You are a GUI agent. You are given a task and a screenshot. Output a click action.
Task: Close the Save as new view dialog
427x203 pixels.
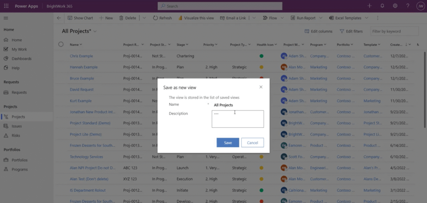click(x=261, y=87)
